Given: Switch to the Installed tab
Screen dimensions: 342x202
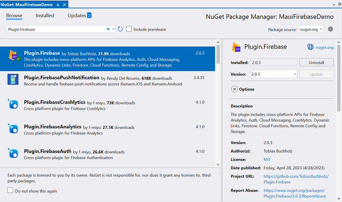Looking at the screenshot, I should point(45,16).
